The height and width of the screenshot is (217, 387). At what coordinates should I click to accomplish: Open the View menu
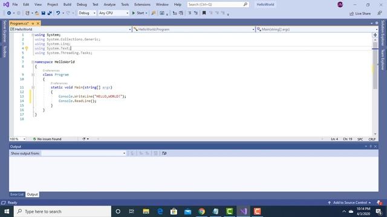click(x=38, y=4)
